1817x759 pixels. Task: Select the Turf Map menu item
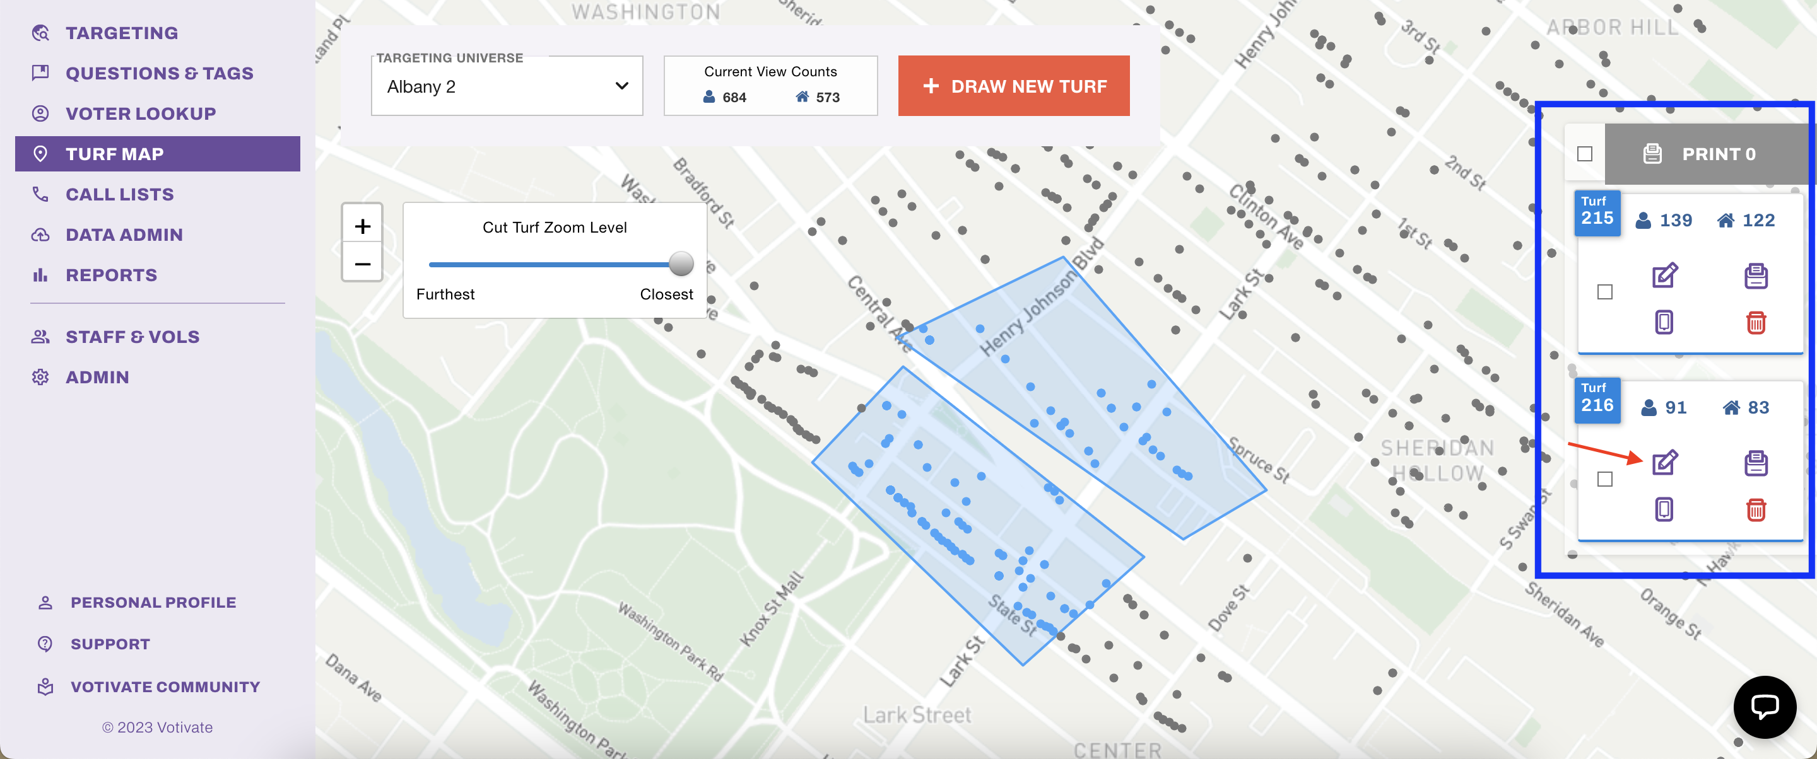click(x=157, y=154)
